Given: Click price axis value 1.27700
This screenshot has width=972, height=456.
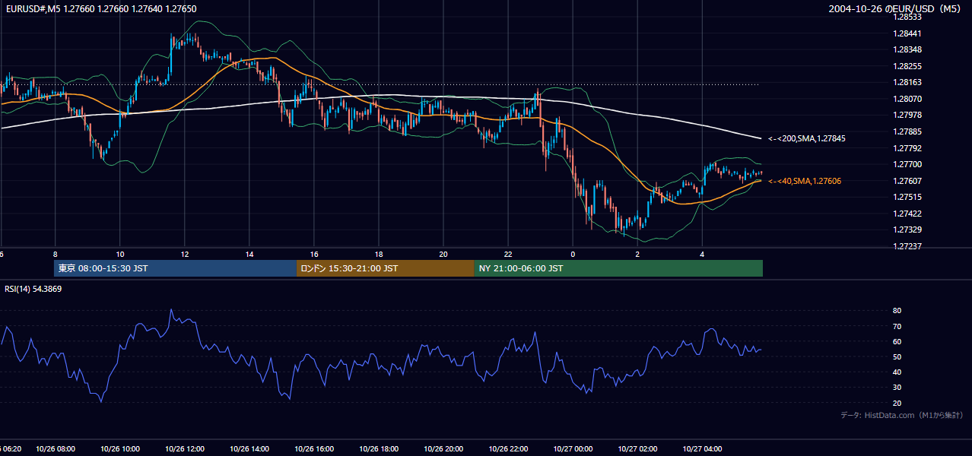Looking at the screenshot, I should click(908, 164).
